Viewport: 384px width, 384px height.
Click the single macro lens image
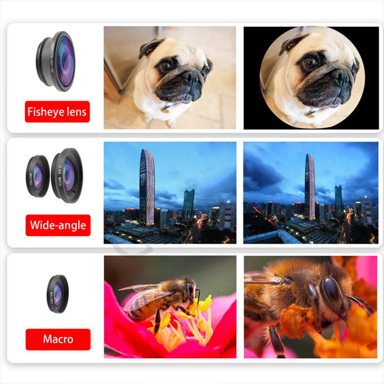pos(58,294)
